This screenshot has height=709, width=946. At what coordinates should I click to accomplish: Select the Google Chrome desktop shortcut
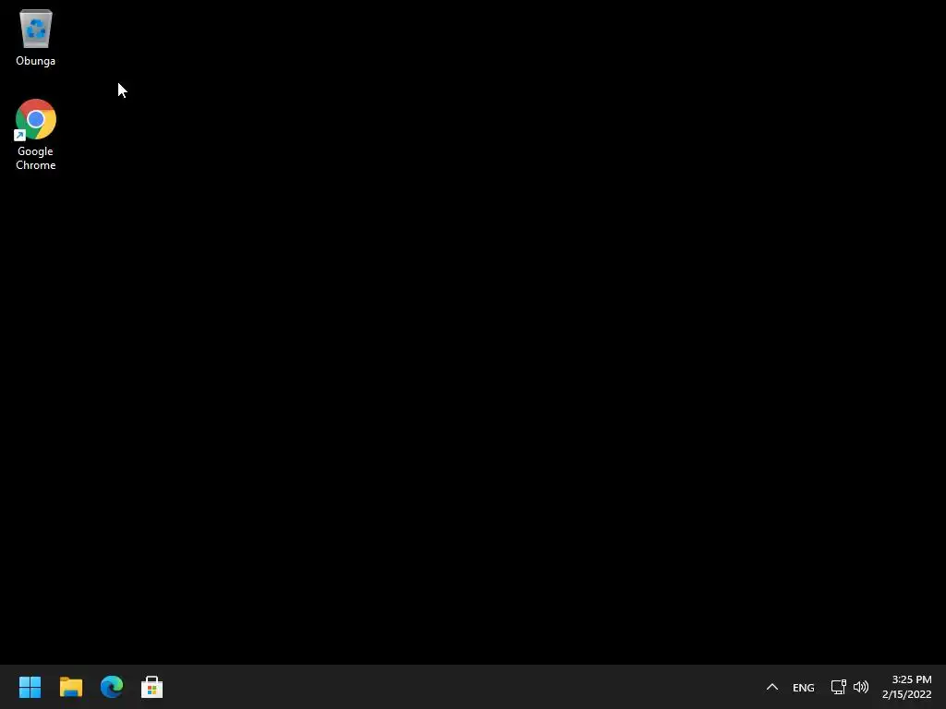tap(36, 119)
